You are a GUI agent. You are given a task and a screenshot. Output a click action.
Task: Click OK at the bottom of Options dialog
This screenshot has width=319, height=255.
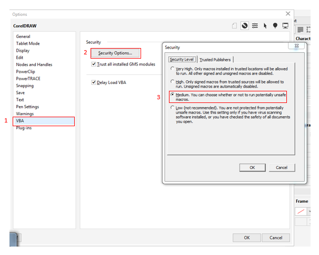[247, 238]
